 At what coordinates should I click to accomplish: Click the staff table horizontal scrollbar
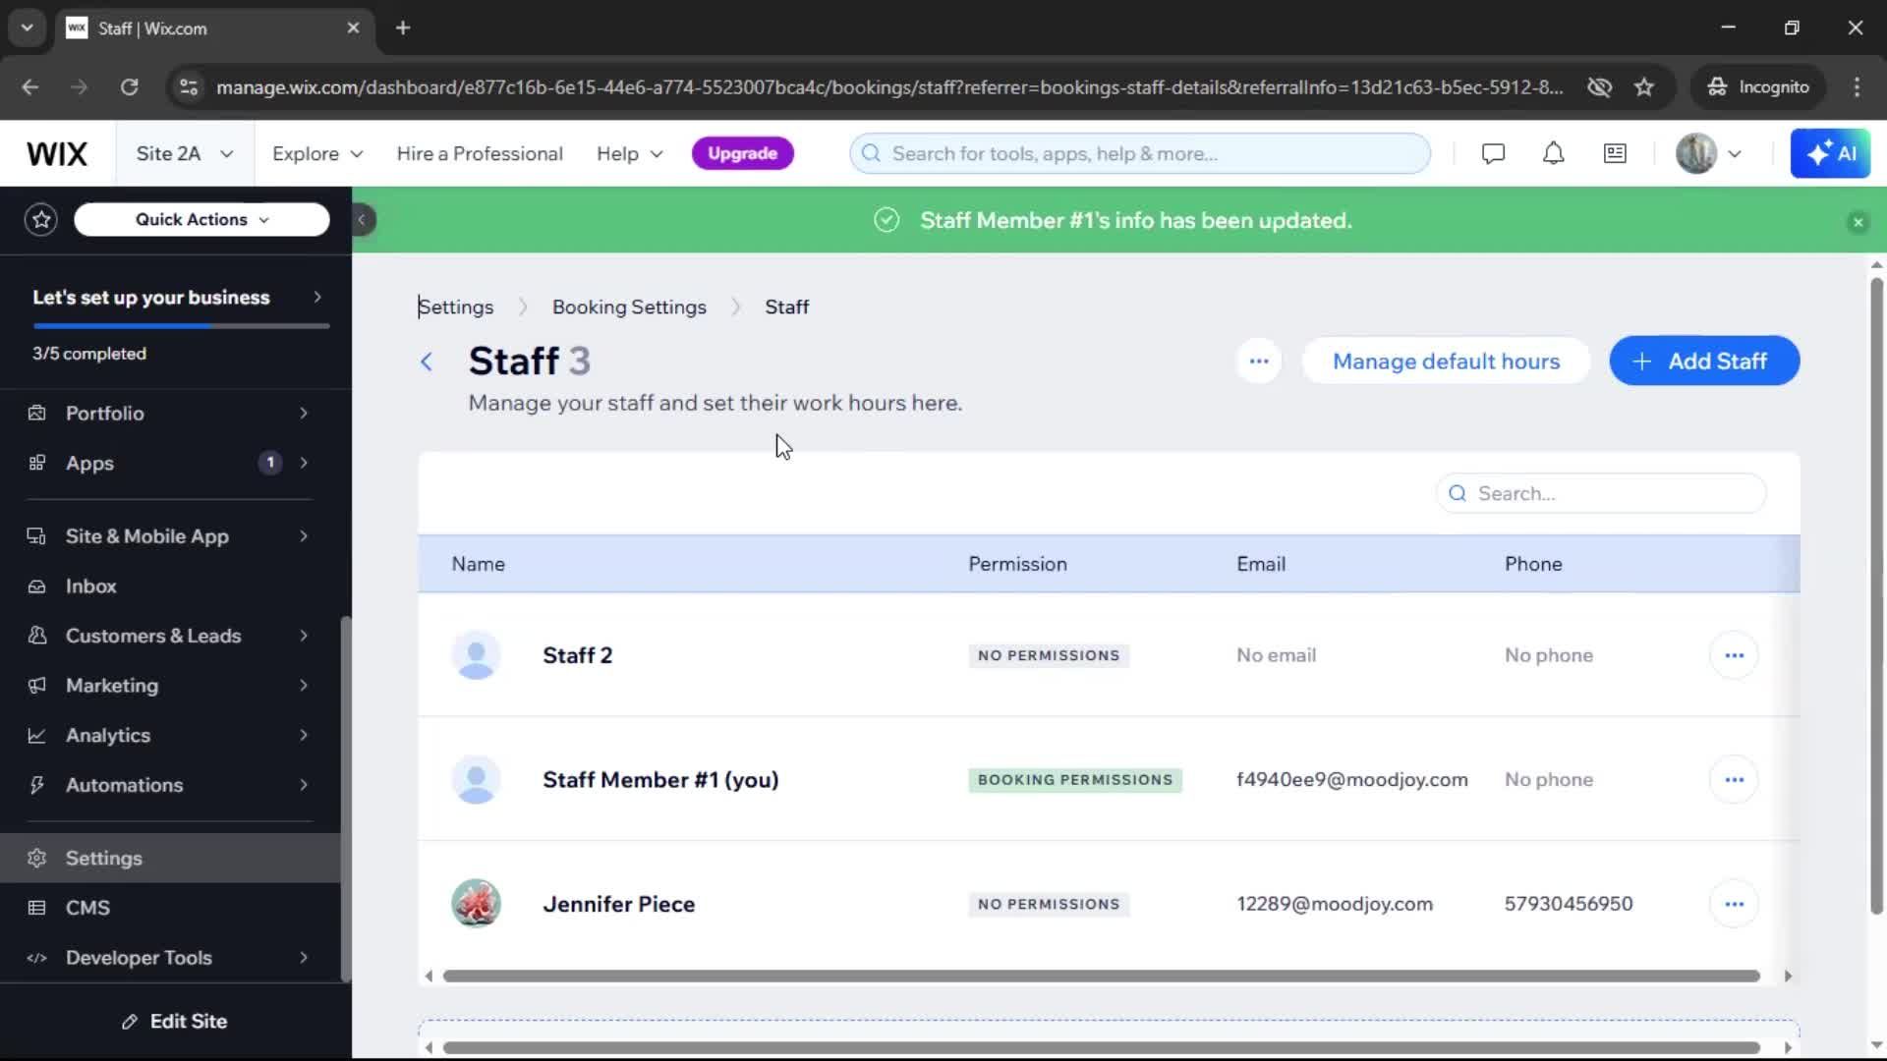pos(1101,977)
